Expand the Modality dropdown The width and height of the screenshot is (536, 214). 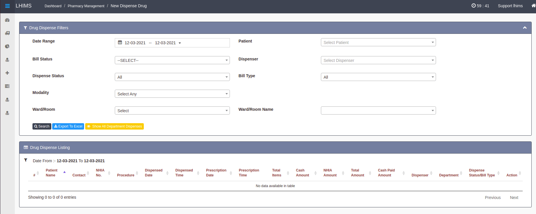point(172,94)
